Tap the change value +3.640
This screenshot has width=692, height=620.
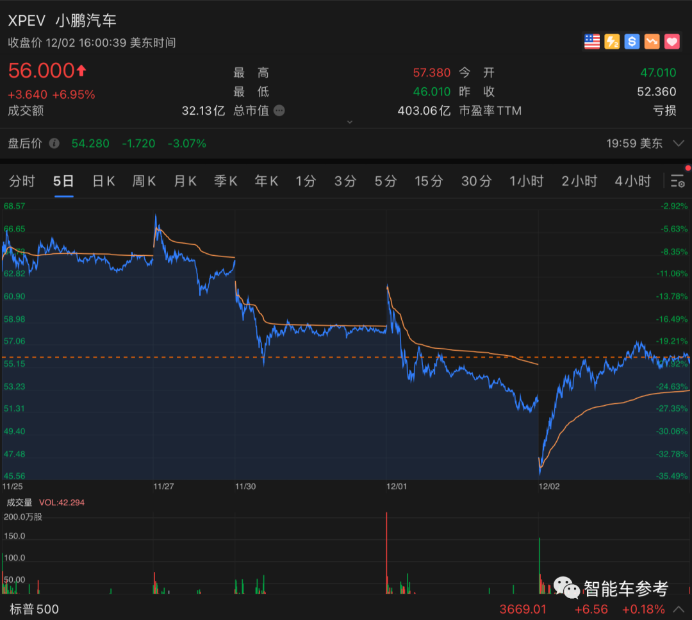point(28,94)
